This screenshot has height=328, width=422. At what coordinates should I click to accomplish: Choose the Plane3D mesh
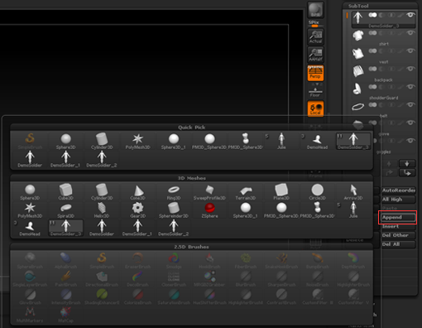coord(281,192)
